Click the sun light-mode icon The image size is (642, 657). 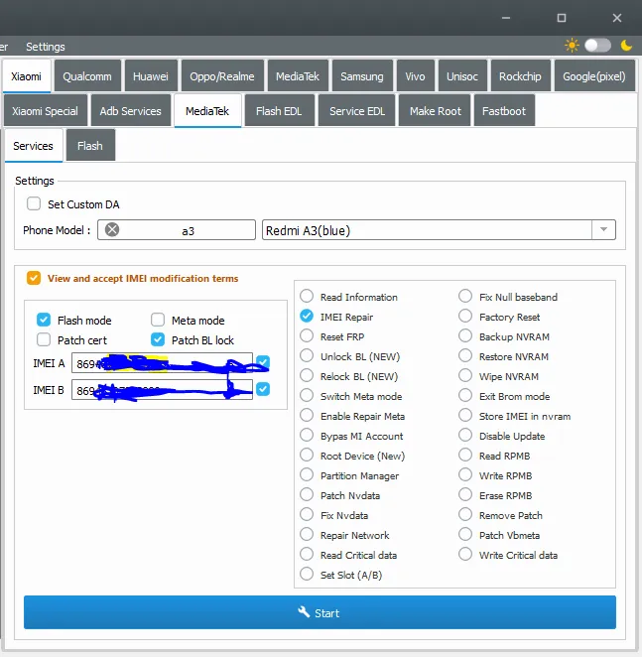572,46
